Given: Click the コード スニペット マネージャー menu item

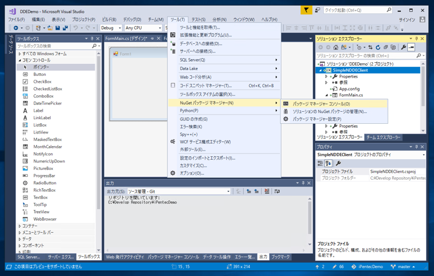Looking at the screenshot, I should point(224,86).
